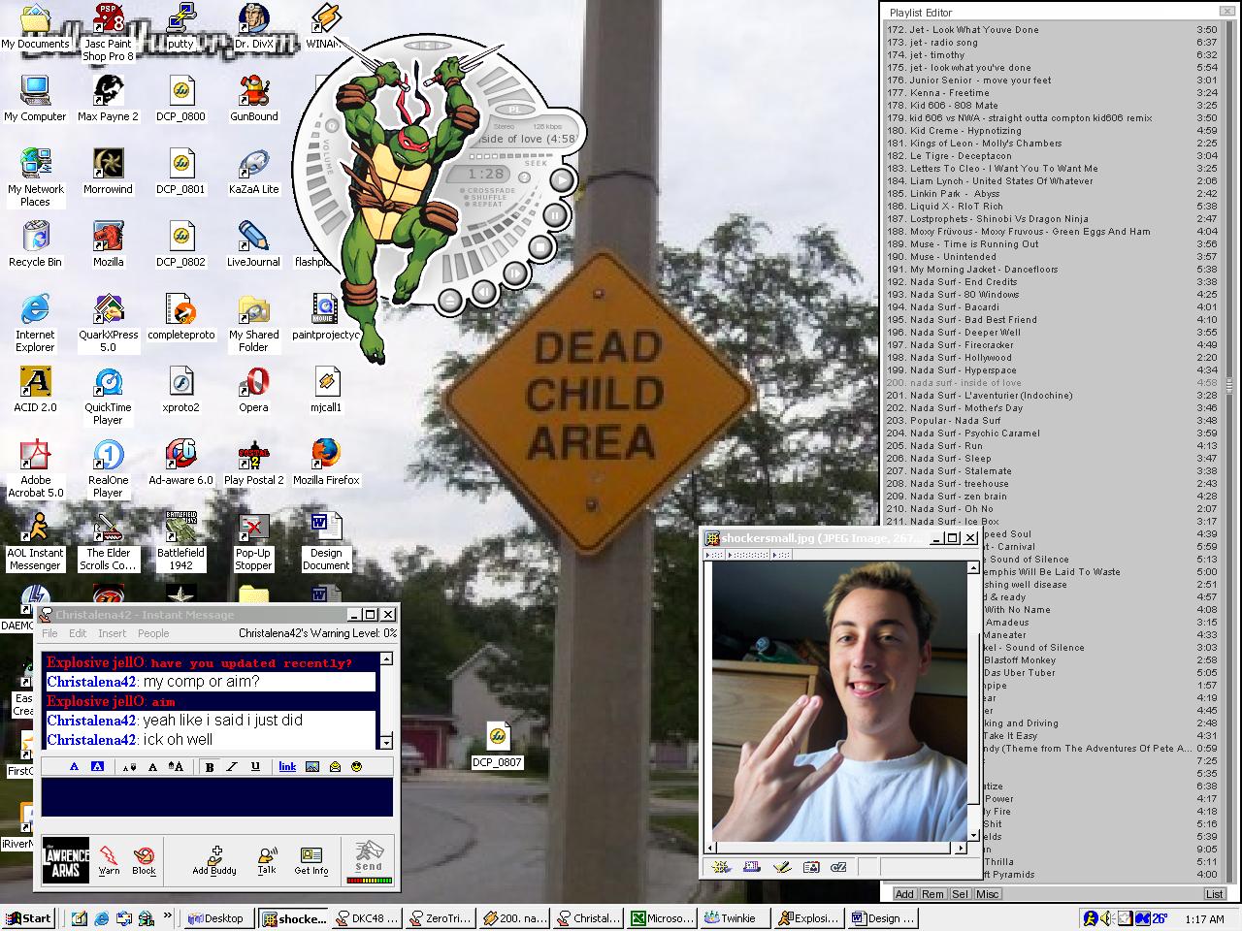1242x931 pixels.
Task: Click the insert picture icon in AIM
Action: click(312, 766)
